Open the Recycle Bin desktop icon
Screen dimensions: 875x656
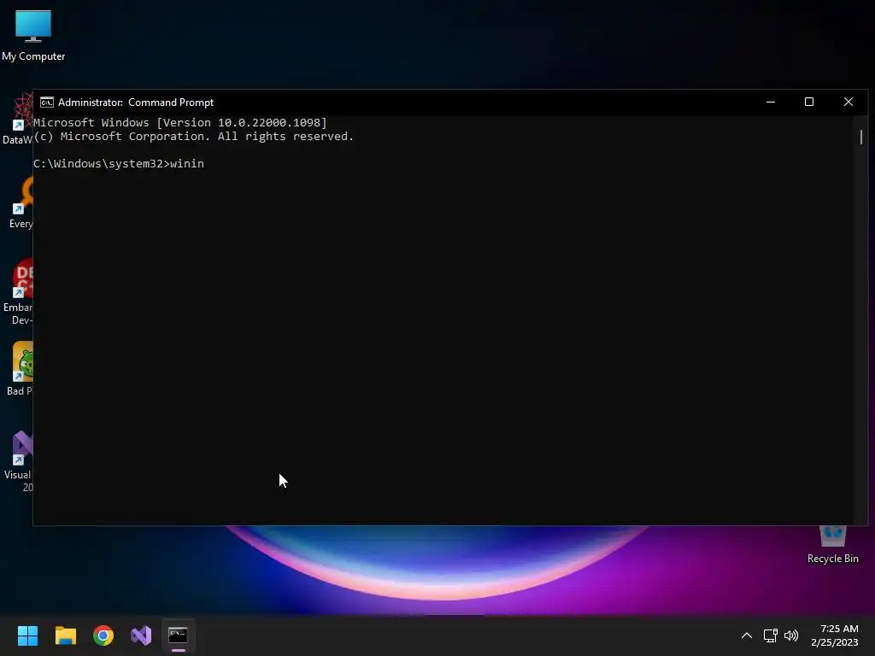click(x=832, y=544)
